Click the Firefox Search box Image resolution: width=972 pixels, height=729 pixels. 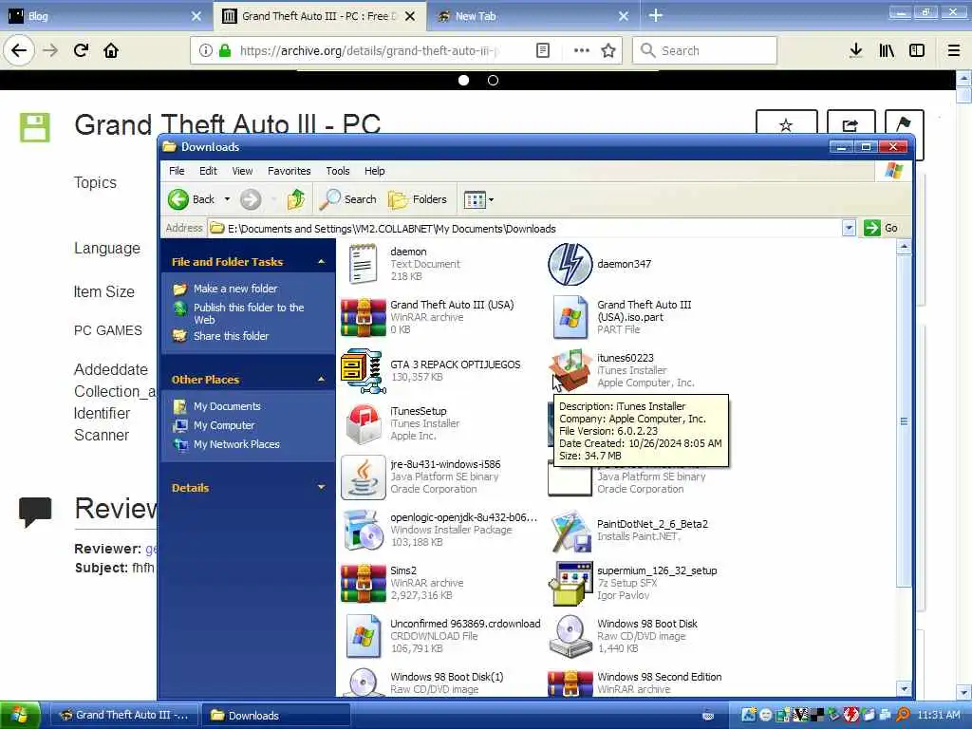(705, 50)
